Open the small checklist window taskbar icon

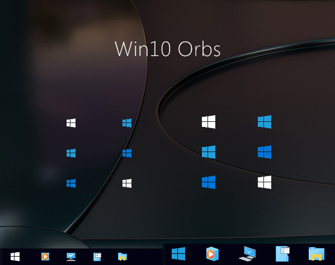pyautogui.click(x=97, y=257)
